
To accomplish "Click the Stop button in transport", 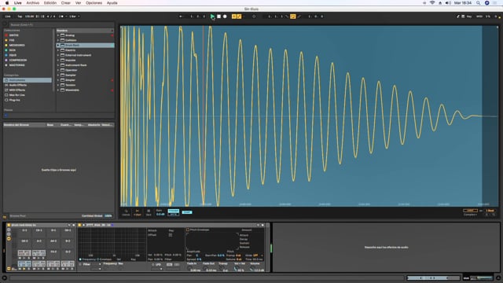I will [x=218, y=17].
